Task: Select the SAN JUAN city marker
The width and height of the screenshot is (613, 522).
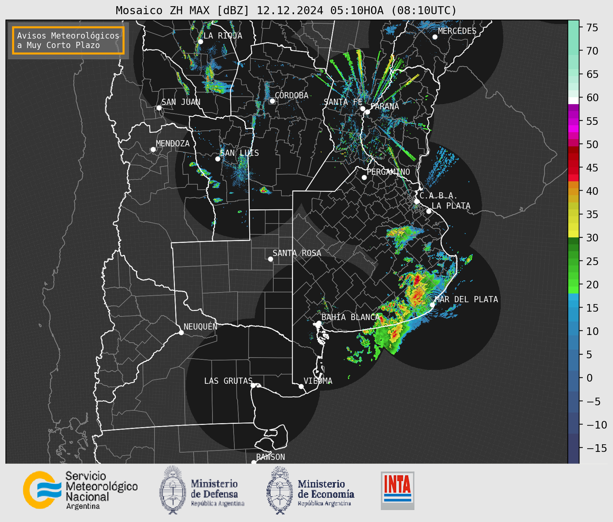Action: point(159,108)
